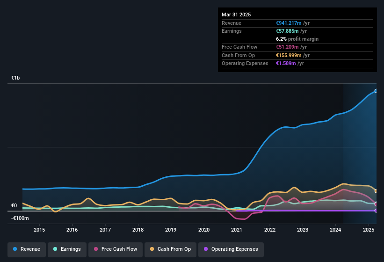Toggle the Free Cash Flow legend button
Viewport: 384px width, 262px height.
pos(116,249)
